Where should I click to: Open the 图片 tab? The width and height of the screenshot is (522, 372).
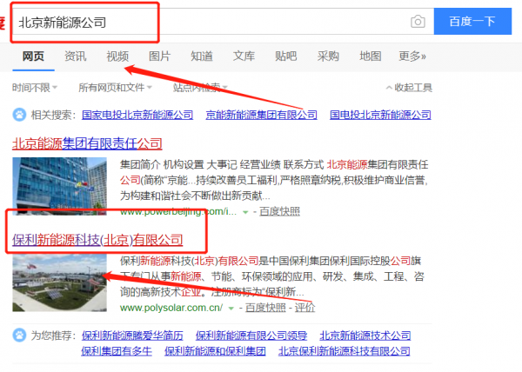159,56
